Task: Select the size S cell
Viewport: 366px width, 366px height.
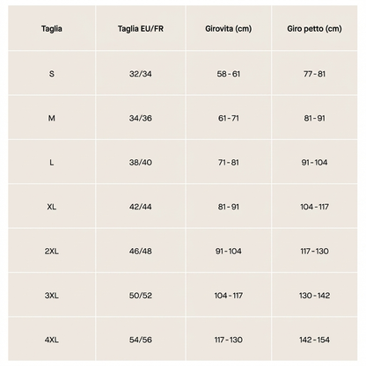Action: (x=52, y=74)
